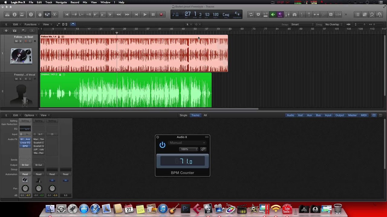Screen dimensions: 387x217
Task: Open the tracks area View menu
Action: [47, 24]
